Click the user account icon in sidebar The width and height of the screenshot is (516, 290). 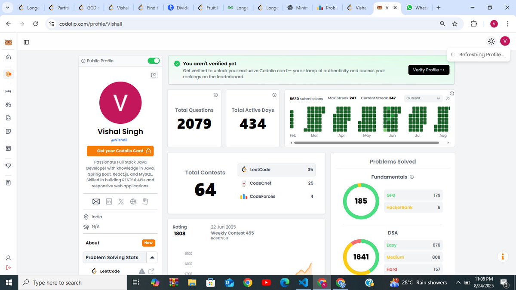tap(8, 258)
